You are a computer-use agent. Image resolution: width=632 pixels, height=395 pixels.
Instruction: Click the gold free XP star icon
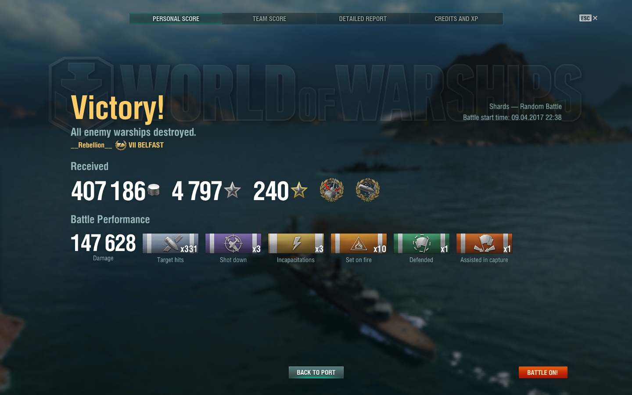point(299,190)
